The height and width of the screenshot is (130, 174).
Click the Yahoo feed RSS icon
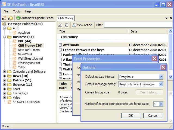click(14, 67)
